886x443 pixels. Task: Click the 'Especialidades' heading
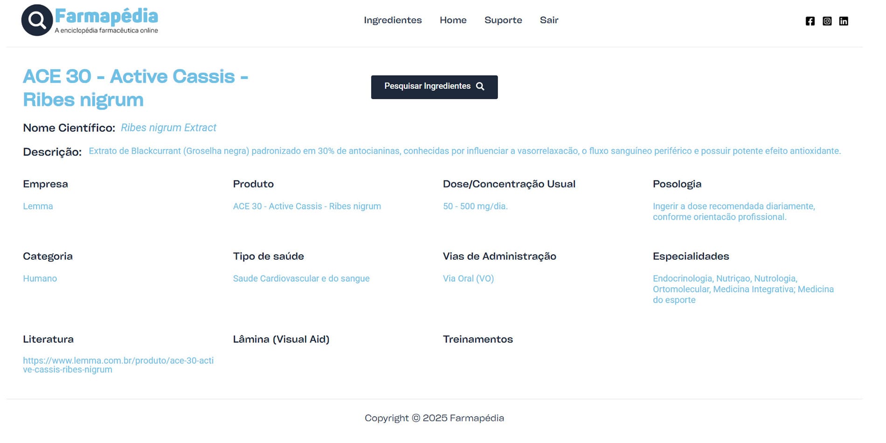(691, 256)
